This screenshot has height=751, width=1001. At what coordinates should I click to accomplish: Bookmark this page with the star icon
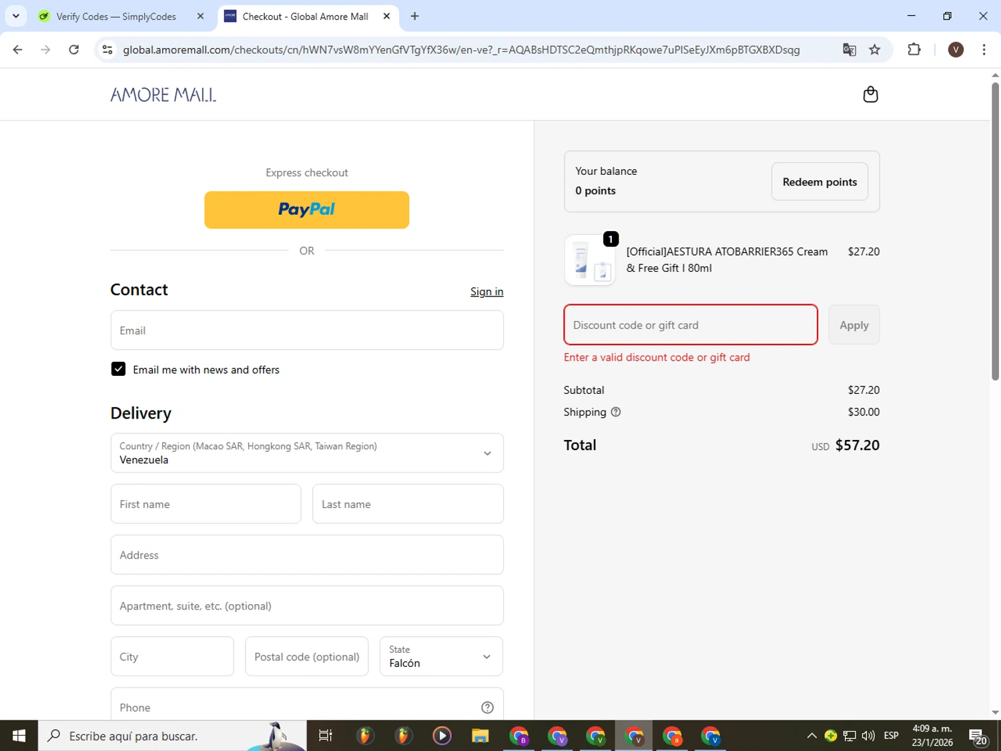(875, 49)
